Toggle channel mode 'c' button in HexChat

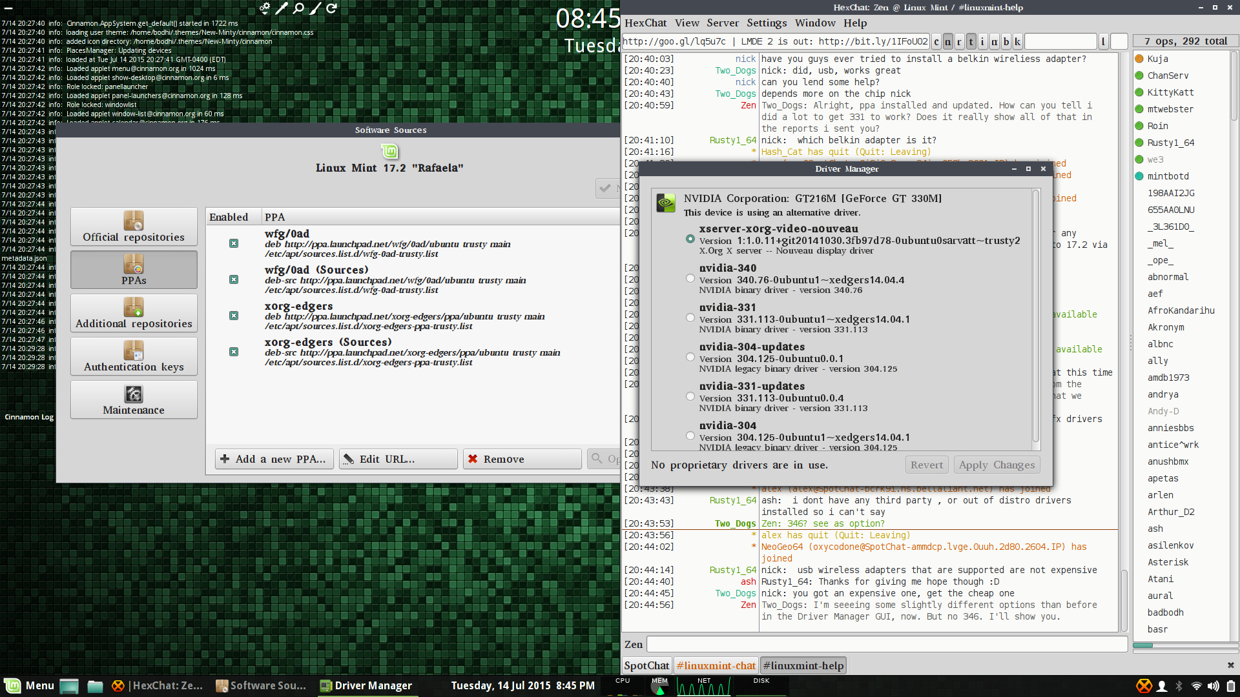click(936, 41)
